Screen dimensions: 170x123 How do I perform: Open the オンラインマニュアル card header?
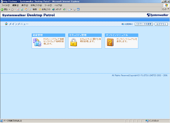(x=122, y=35)
